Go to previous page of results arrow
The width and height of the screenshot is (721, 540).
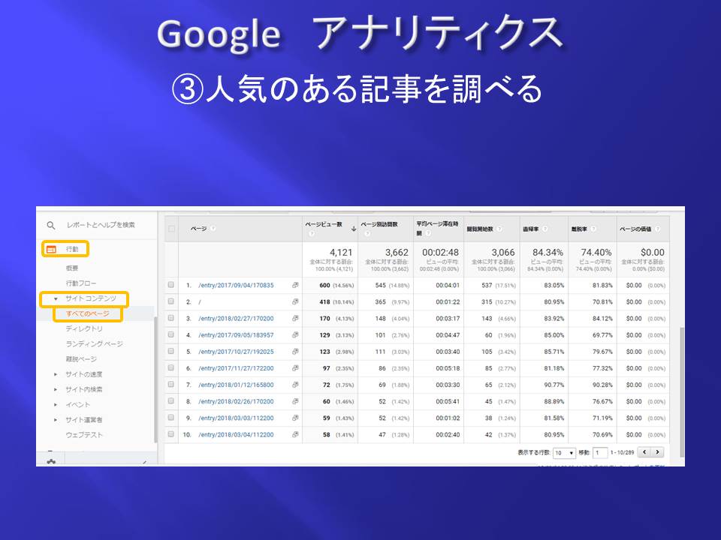click(x=644, y=452)
